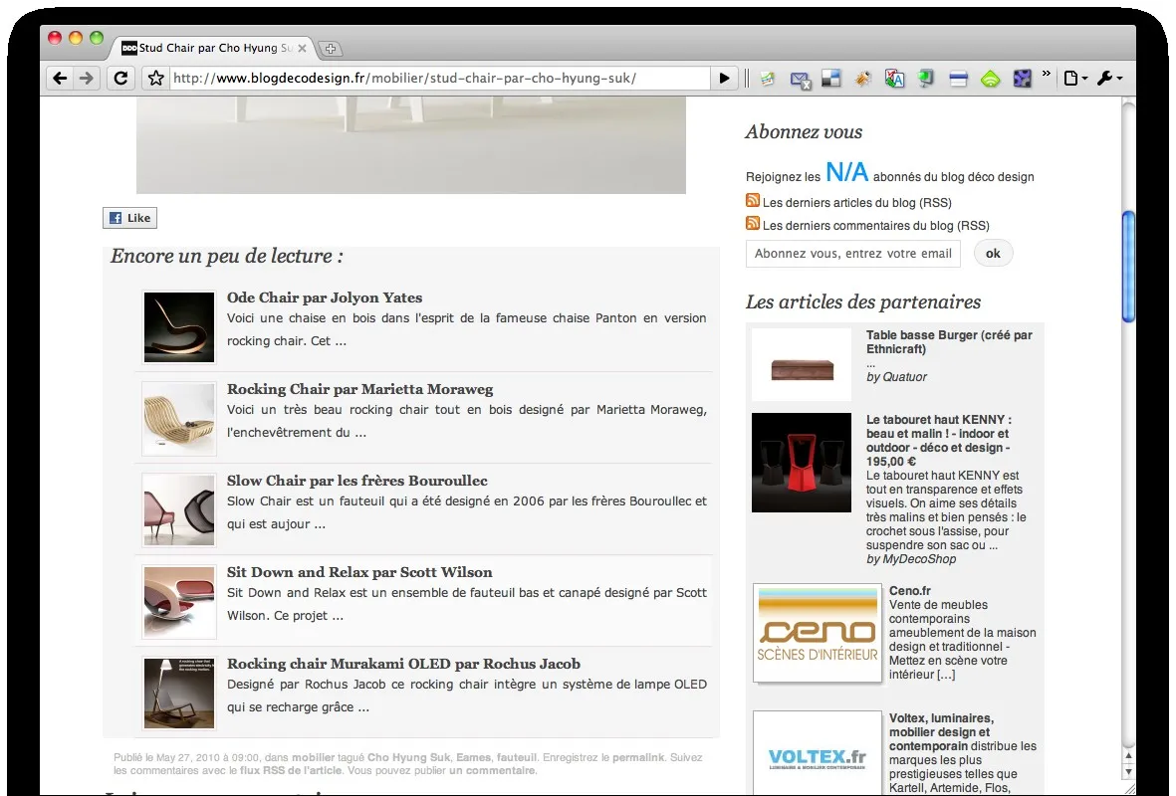Screen dimensions: 1176x796
Task: Click the Ceno Scènes d'intérieur logo
Action: coord(818,634)
